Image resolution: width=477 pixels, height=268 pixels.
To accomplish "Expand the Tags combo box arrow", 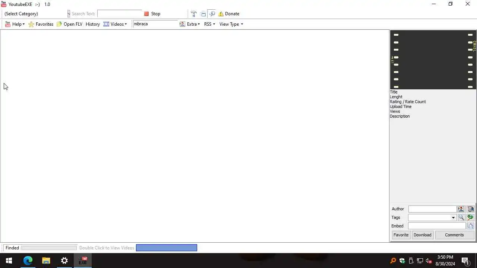I will pos(453,218).
